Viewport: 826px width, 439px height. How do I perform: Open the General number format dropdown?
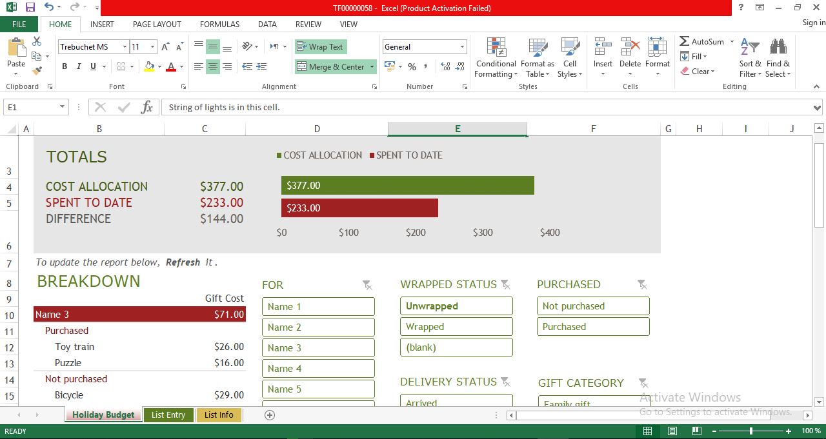[x=462, y=46]
